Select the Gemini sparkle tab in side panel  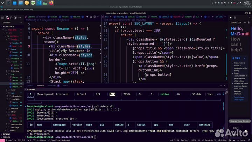click(231, 18)
